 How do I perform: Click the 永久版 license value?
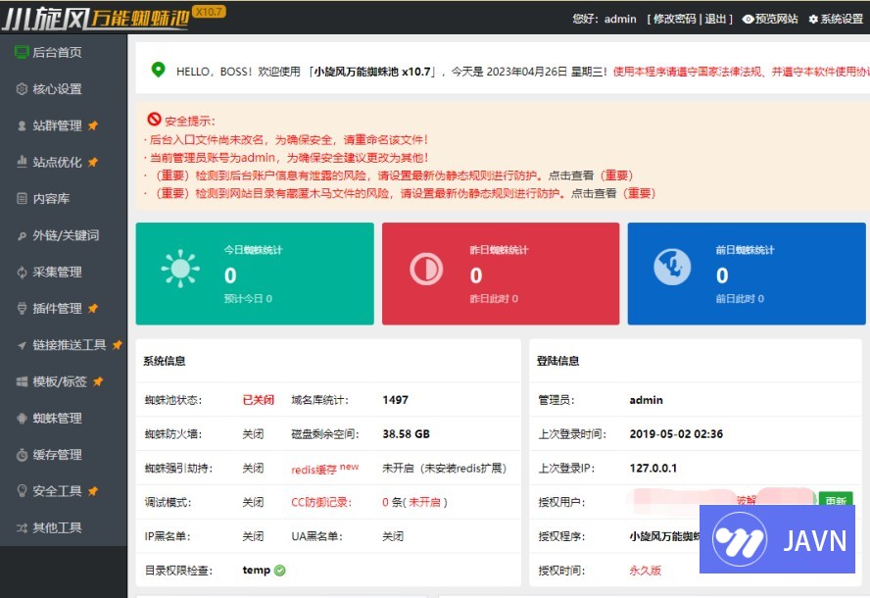tap(646, 571)
